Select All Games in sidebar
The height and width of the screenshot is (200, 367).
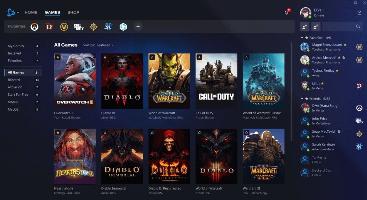(23, 73)
